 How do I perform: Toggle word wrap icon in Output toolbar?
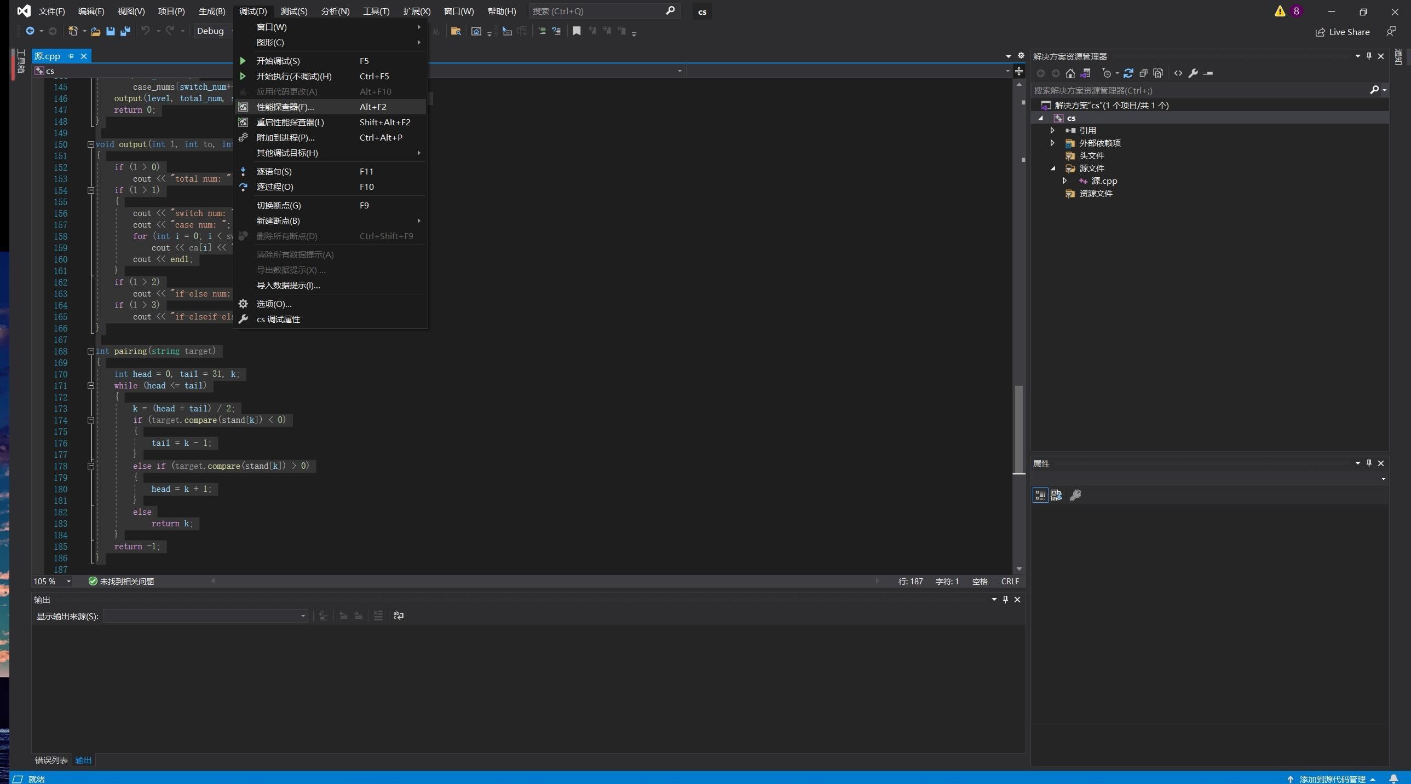399,616
